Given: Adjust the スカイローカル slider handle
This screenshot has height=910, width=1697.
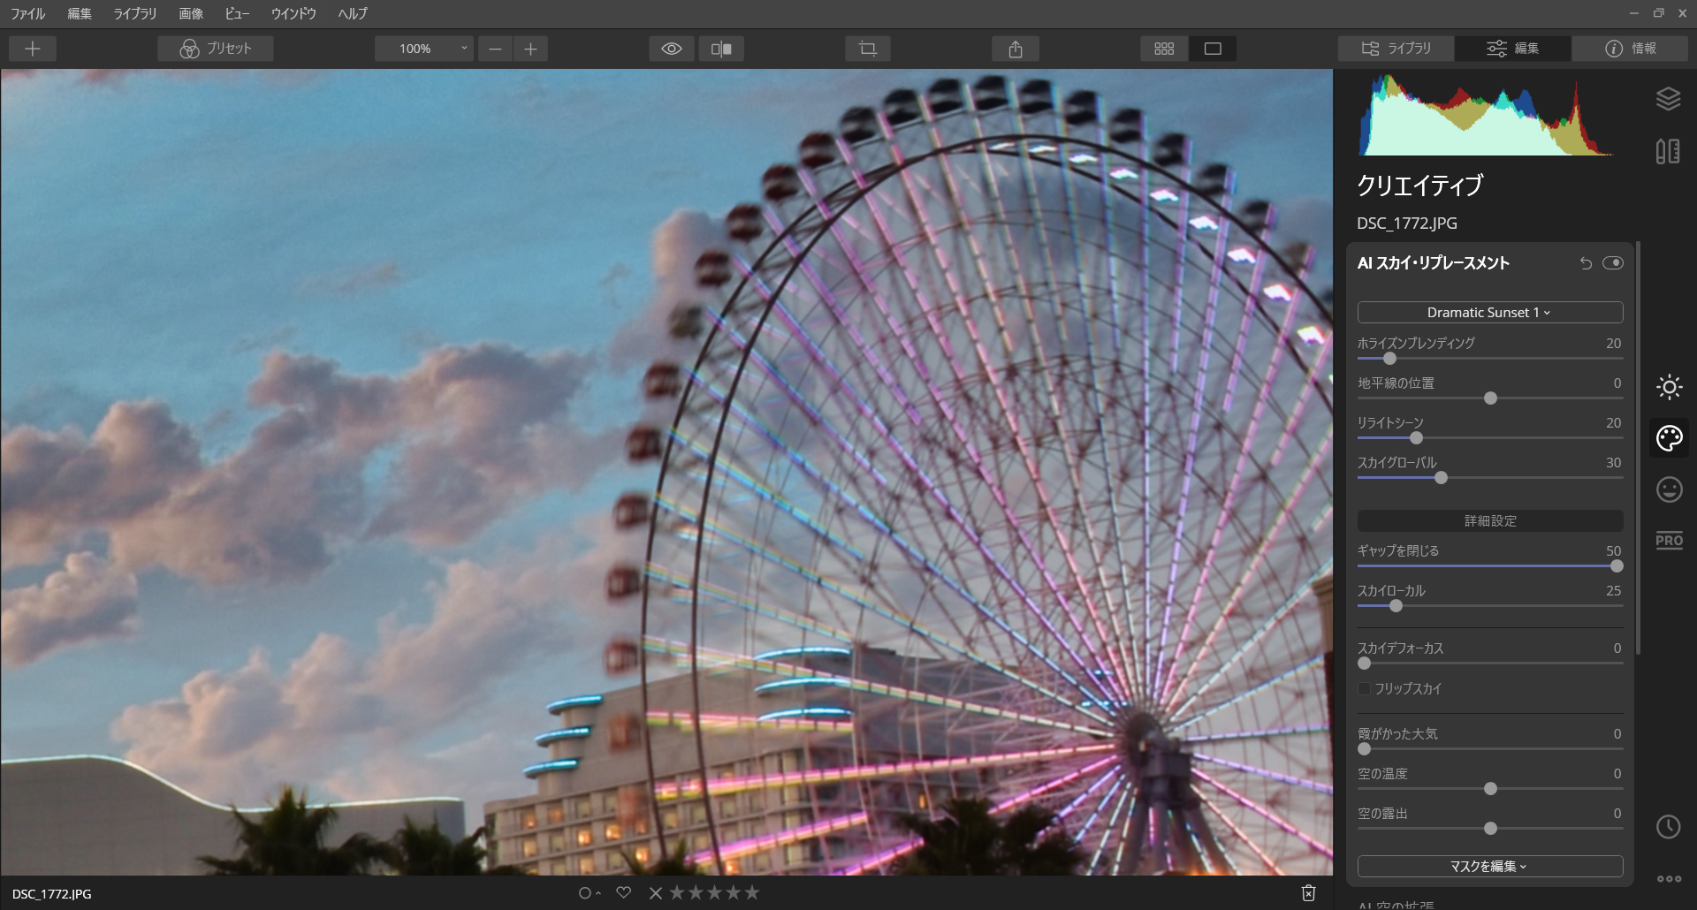Looking at the screenshot, I should [x=1396, y=606].
